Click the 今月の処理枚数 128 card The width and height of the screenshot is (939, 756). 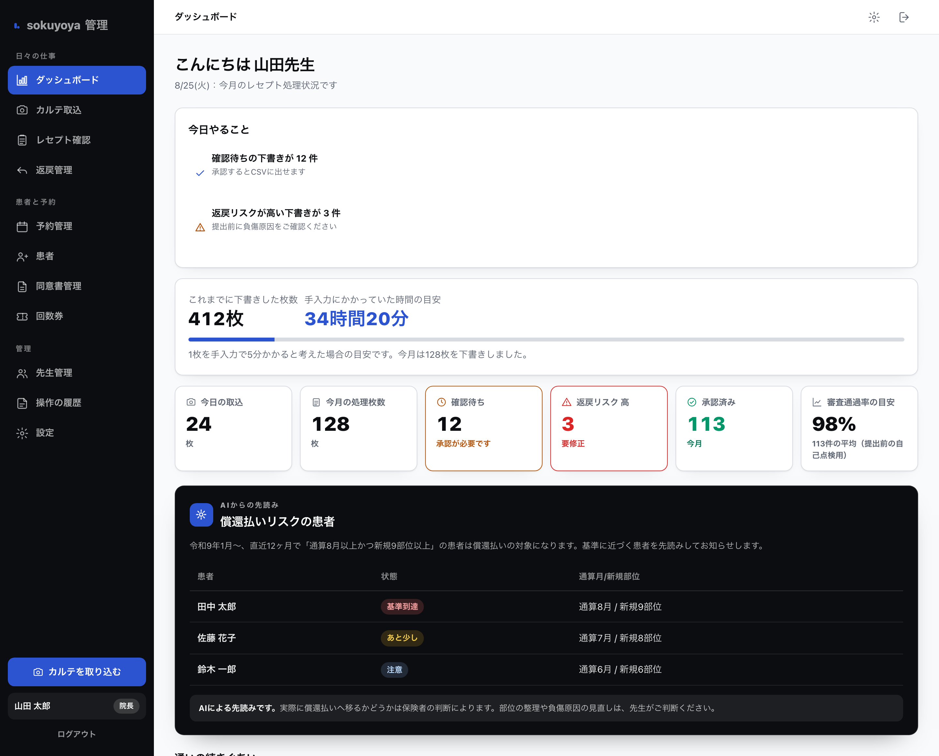(x=359, y=429)
